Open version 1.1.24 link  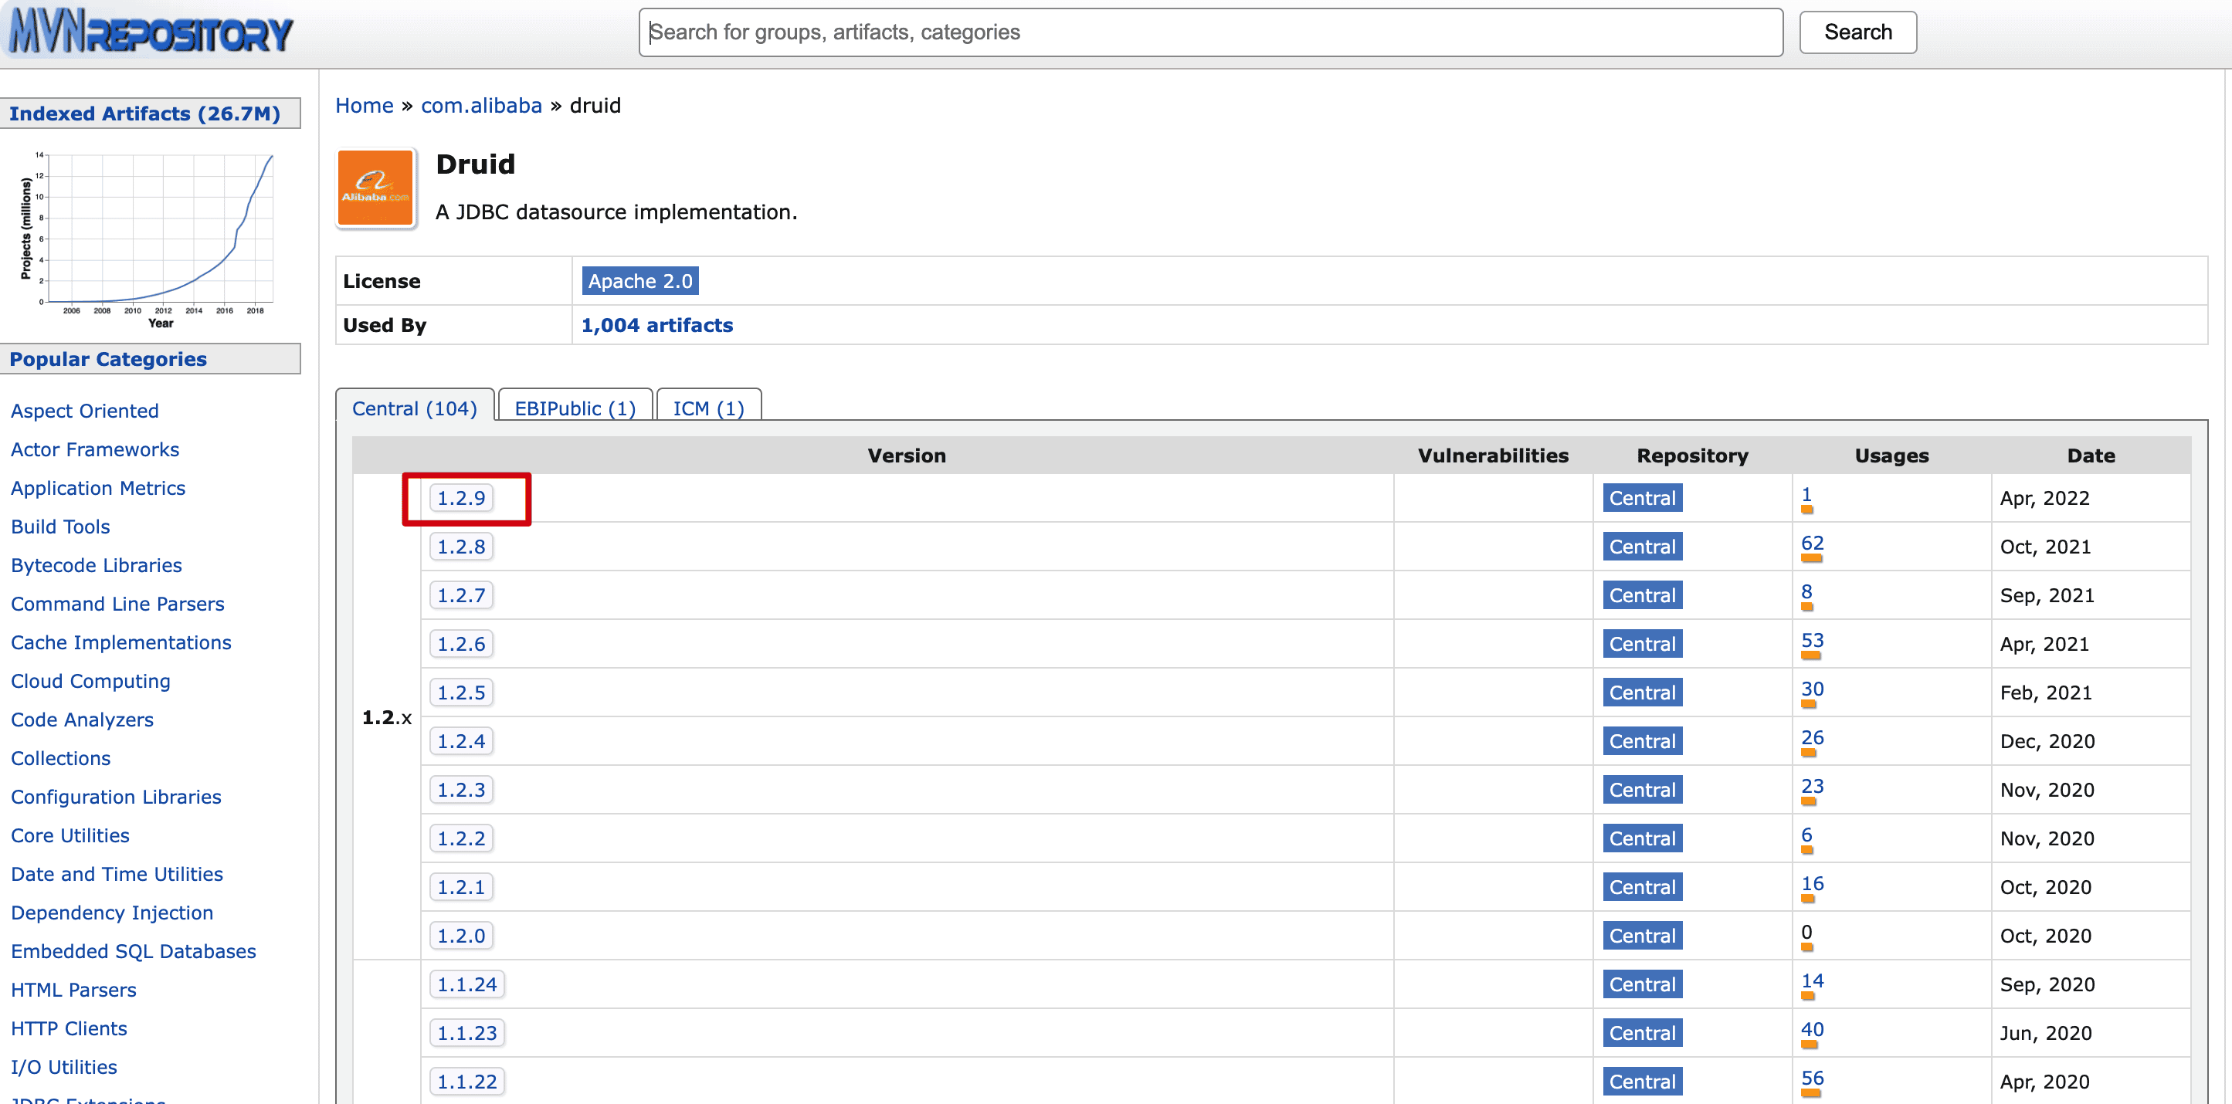click(x=466, y=984)
